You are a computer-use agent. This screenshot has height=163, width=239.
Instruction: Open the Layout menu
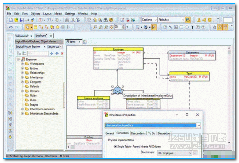pos(47,14)
